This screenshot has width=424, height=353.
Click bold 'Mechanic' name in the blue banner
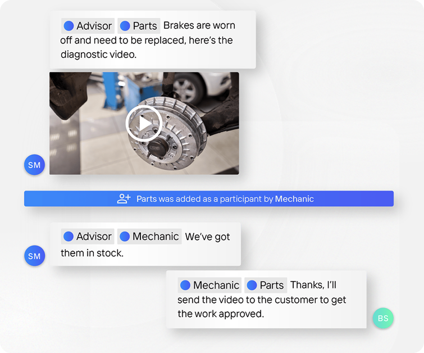pos(294,199)
